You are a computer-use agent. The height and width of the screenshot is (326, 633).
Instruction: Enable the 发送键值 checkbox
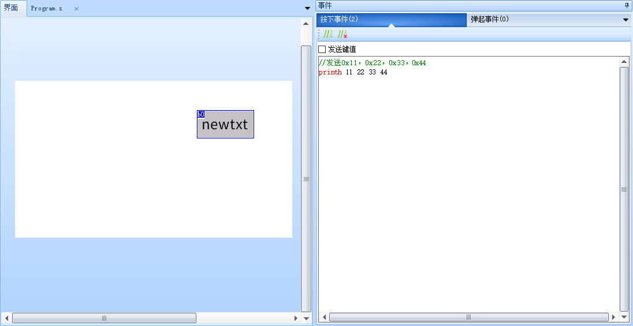(x=322, y=50)
